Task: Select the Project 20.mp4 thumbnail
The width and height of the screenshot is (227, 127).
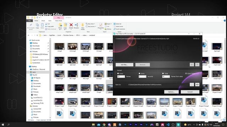Action: [217, 102]
